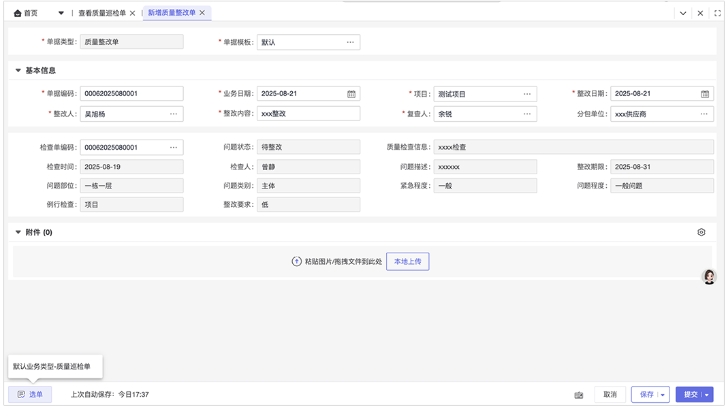
Task: Open calendar picker for 业务日期 field
Action: tap(351, 94)
